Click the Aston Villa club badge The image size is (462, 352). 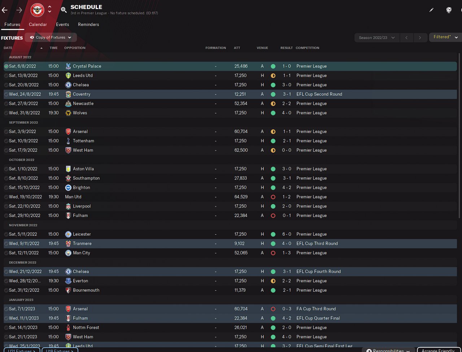[68, 169]
